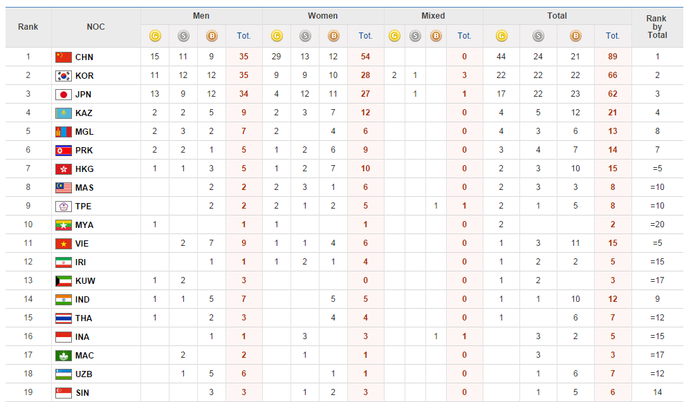
Task: Click the NOC column header
Action: click(x=96, y=27)
